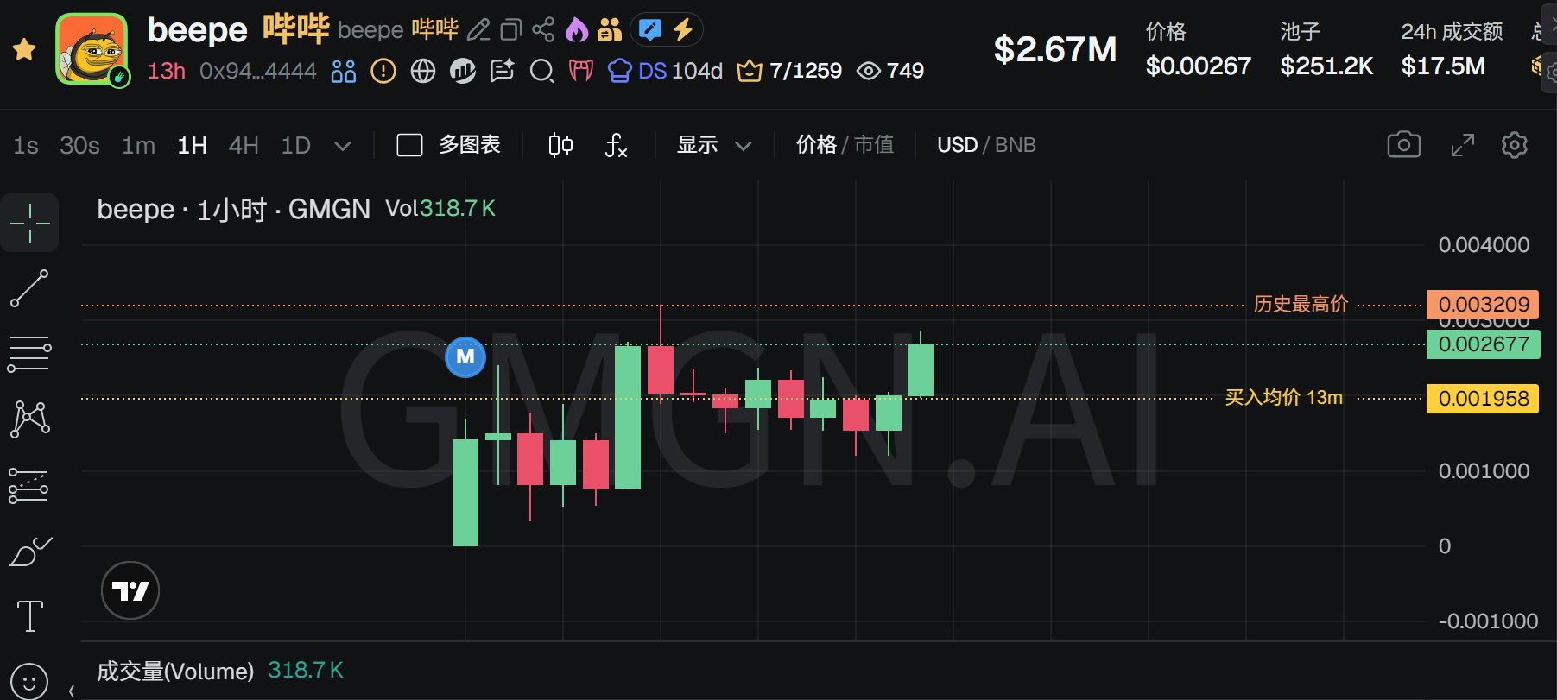The height and width of the screenshot is (700, 1557).
Task: Switch price denomination to BNB
Action: pos(1016,145)
